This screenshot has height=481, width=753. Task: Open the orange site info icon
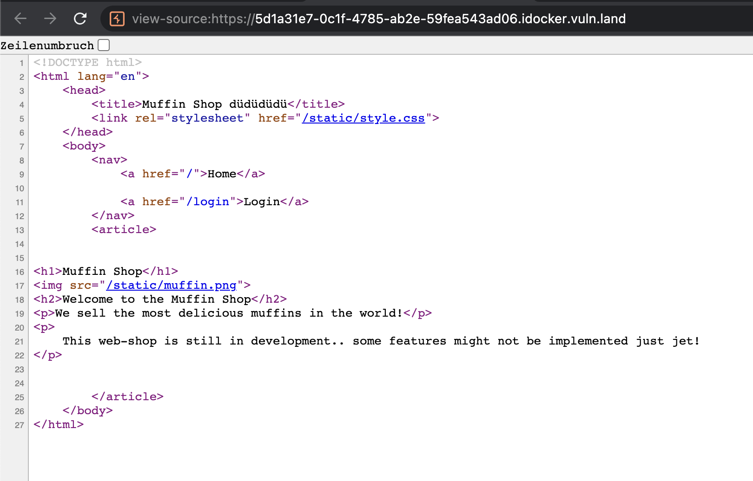tap(117, 19)
